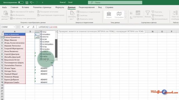This screenshot has width=179, height=100.
Task: Click the Save floppy disk icon
Action: point(27,2)
